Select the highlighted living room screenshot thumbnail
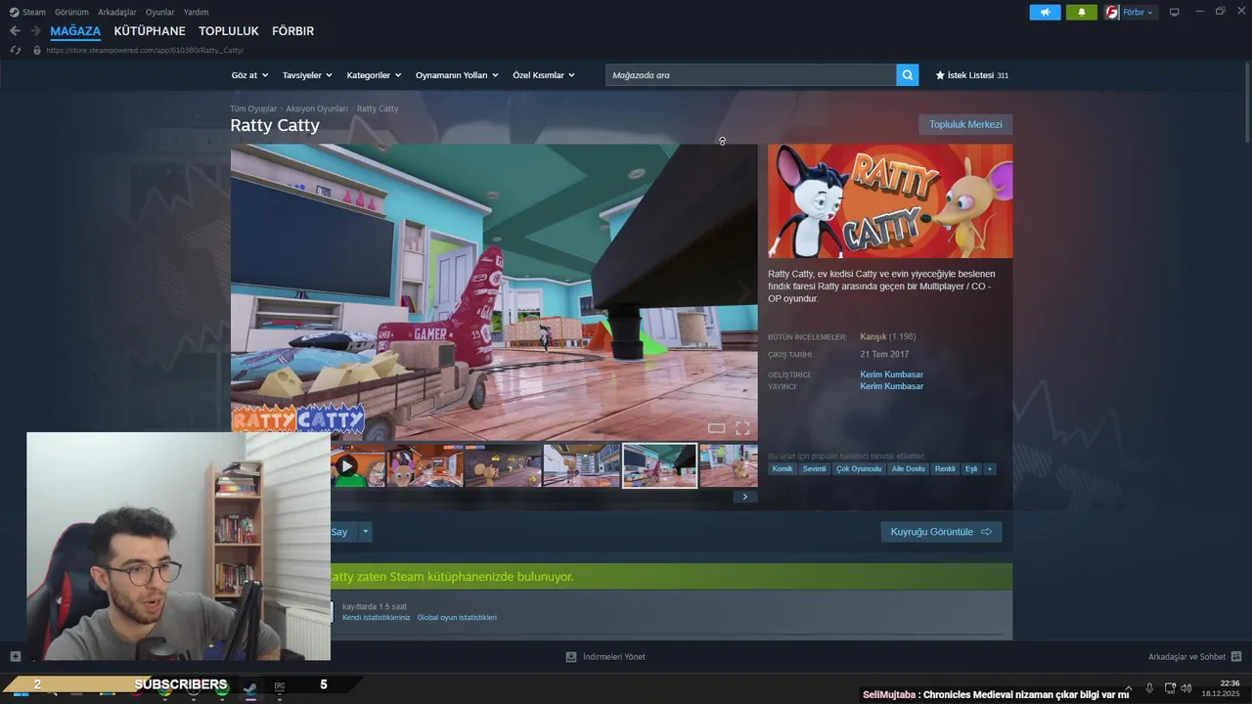The image size is (1252, 704). coord(660,465)
